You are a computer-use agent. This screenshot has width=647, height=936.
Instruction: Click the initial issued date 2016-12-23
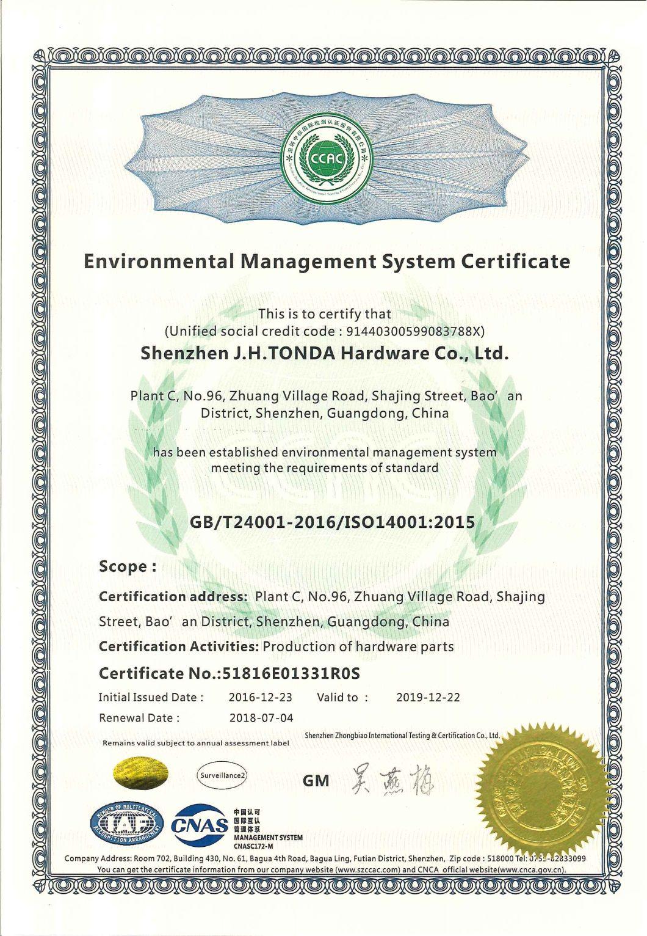261,698
